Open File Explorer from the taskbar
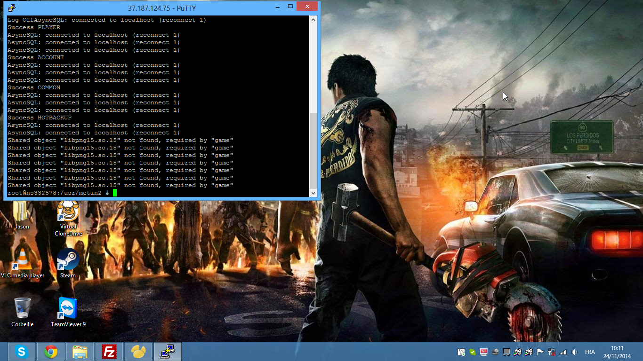Image resolution: width=643 pixels, height=361 pixels. tap(80, 352)
